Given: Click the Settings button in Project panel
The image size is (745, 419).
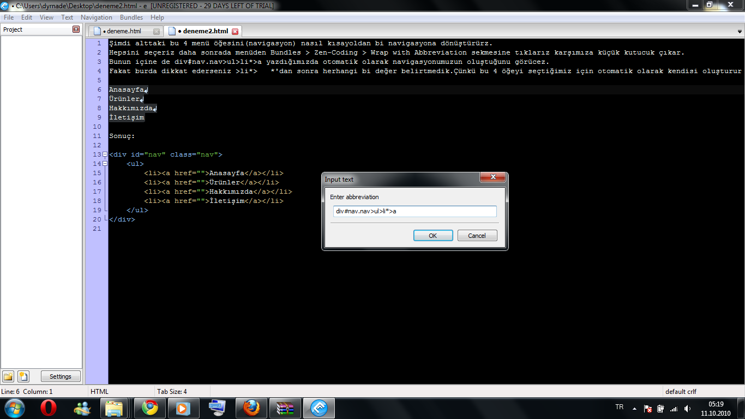Looking at the screenshot, I should point(60,376).
